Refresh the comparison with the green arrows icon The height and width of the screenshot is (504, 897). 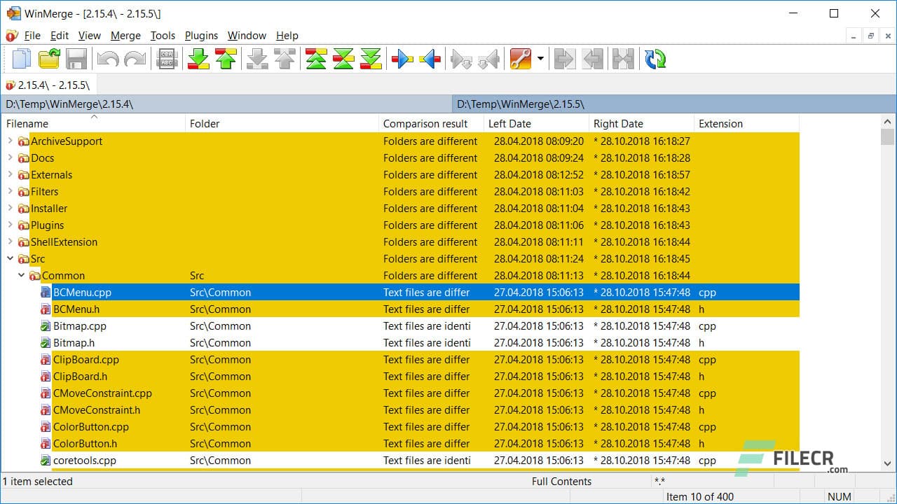pos(655,59)
